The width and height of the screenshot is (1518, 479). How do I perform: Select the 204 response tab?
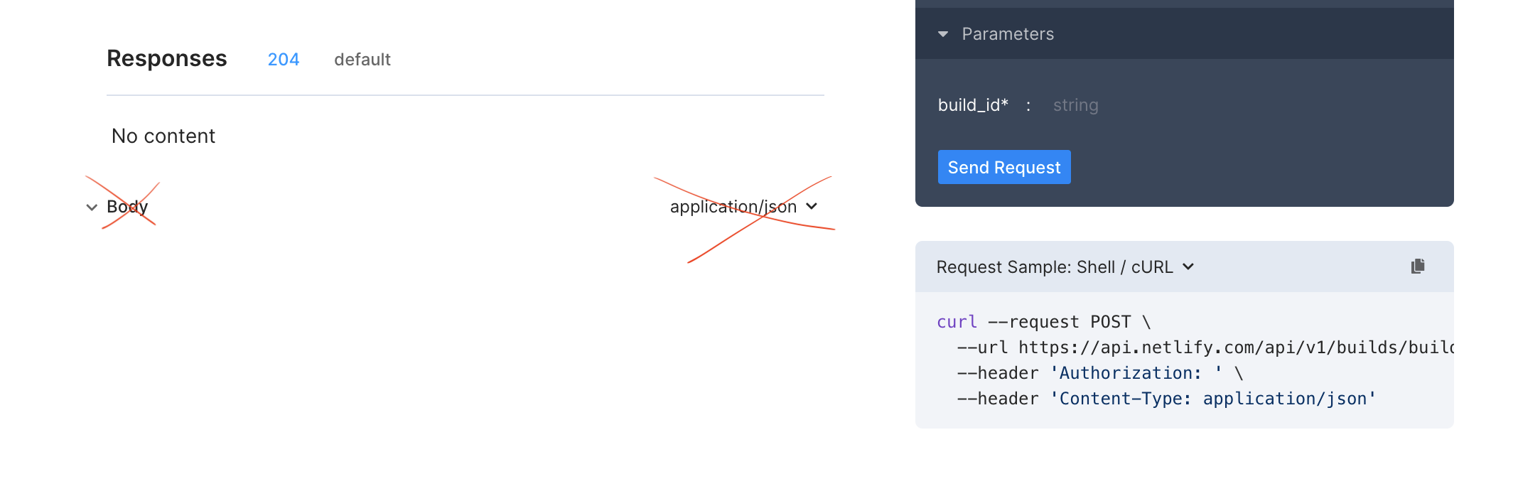[283, 59]
